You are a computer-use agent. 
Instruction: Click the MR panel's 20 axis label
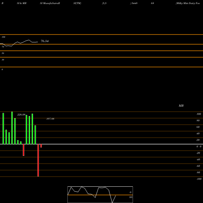(x=198, y=140)
